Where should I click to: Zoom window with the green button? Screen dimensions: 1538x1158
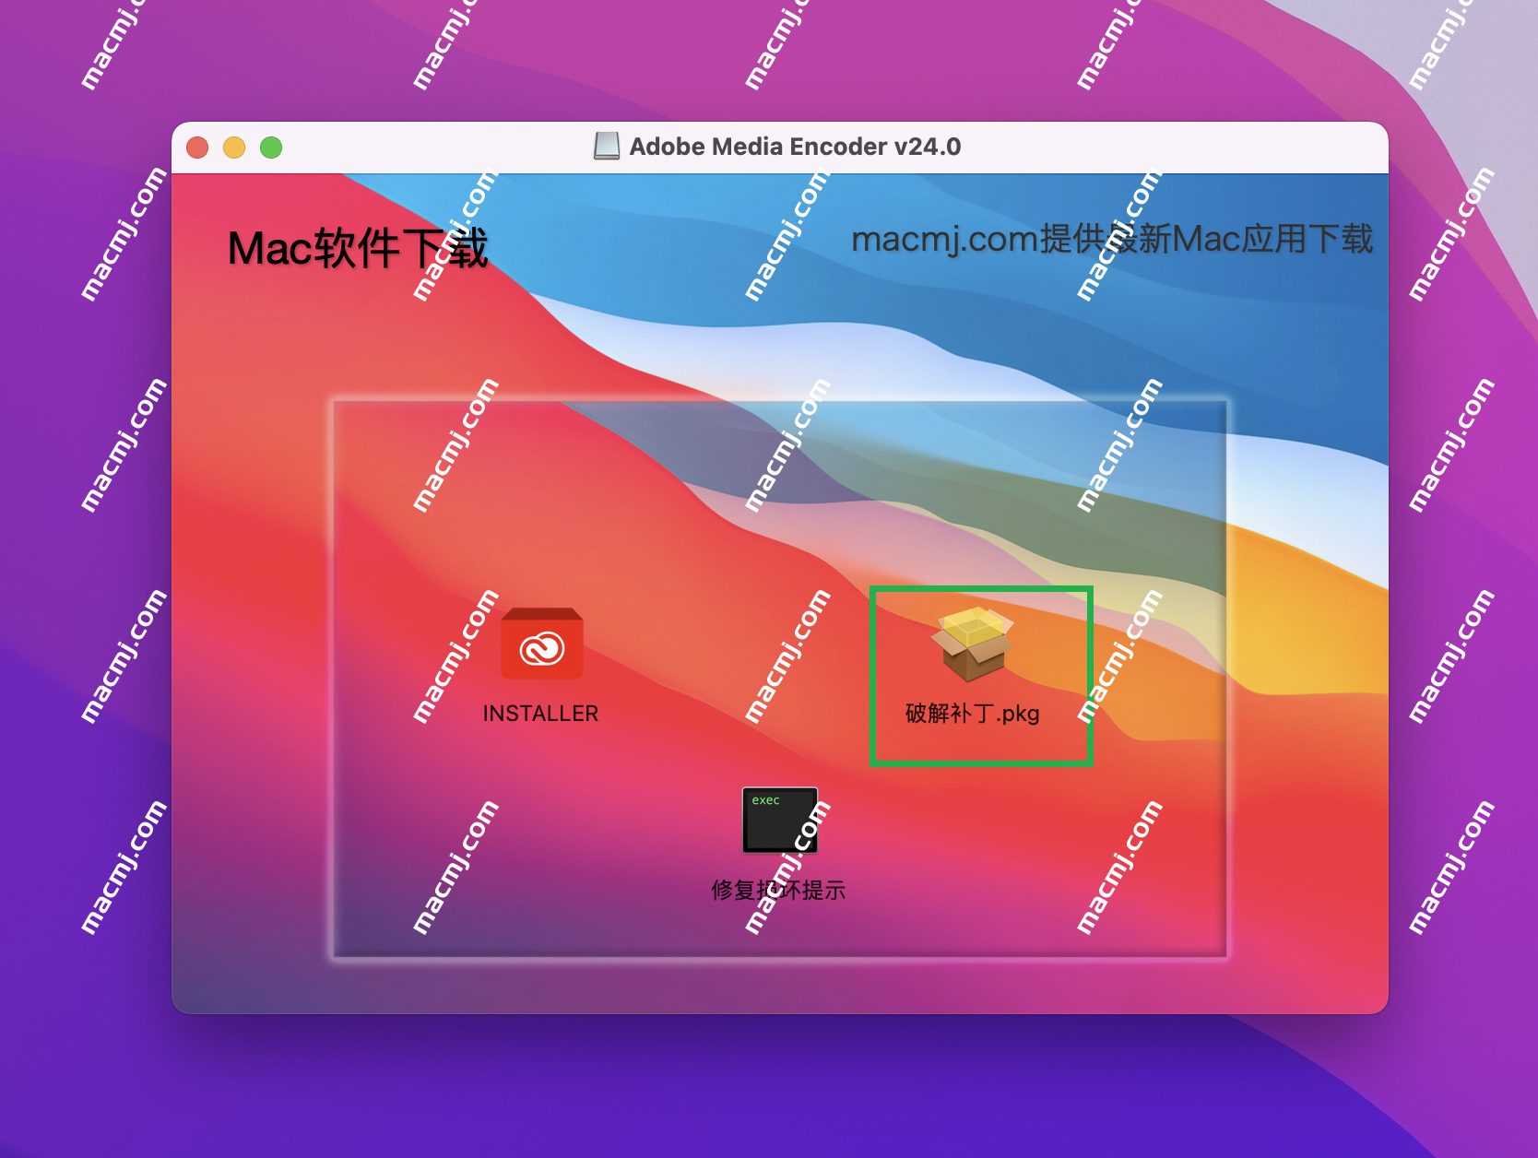(271, 148)
